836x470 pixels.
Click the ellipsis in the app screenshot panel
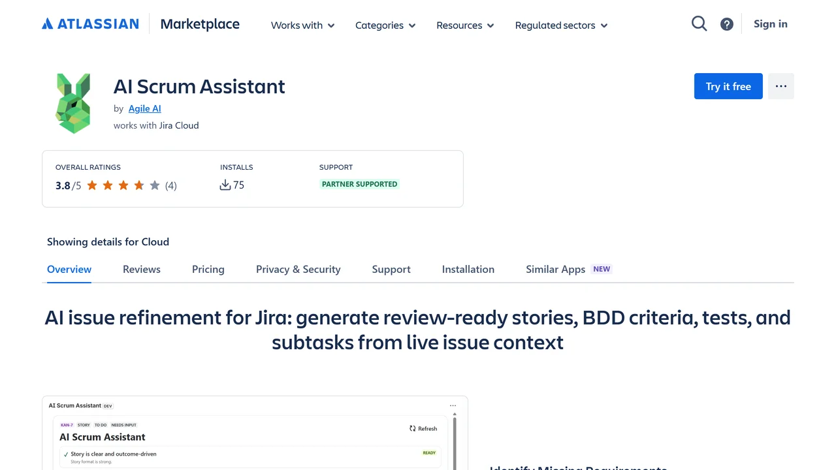click(x=453, y=405)
